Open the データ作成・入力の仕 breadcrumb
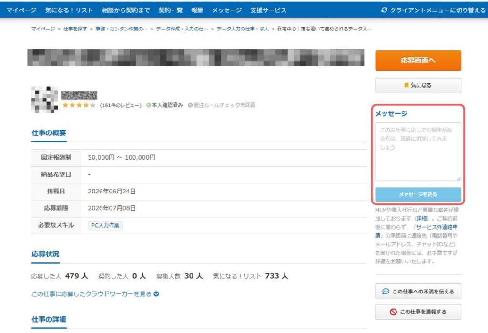 coord(182,29)
